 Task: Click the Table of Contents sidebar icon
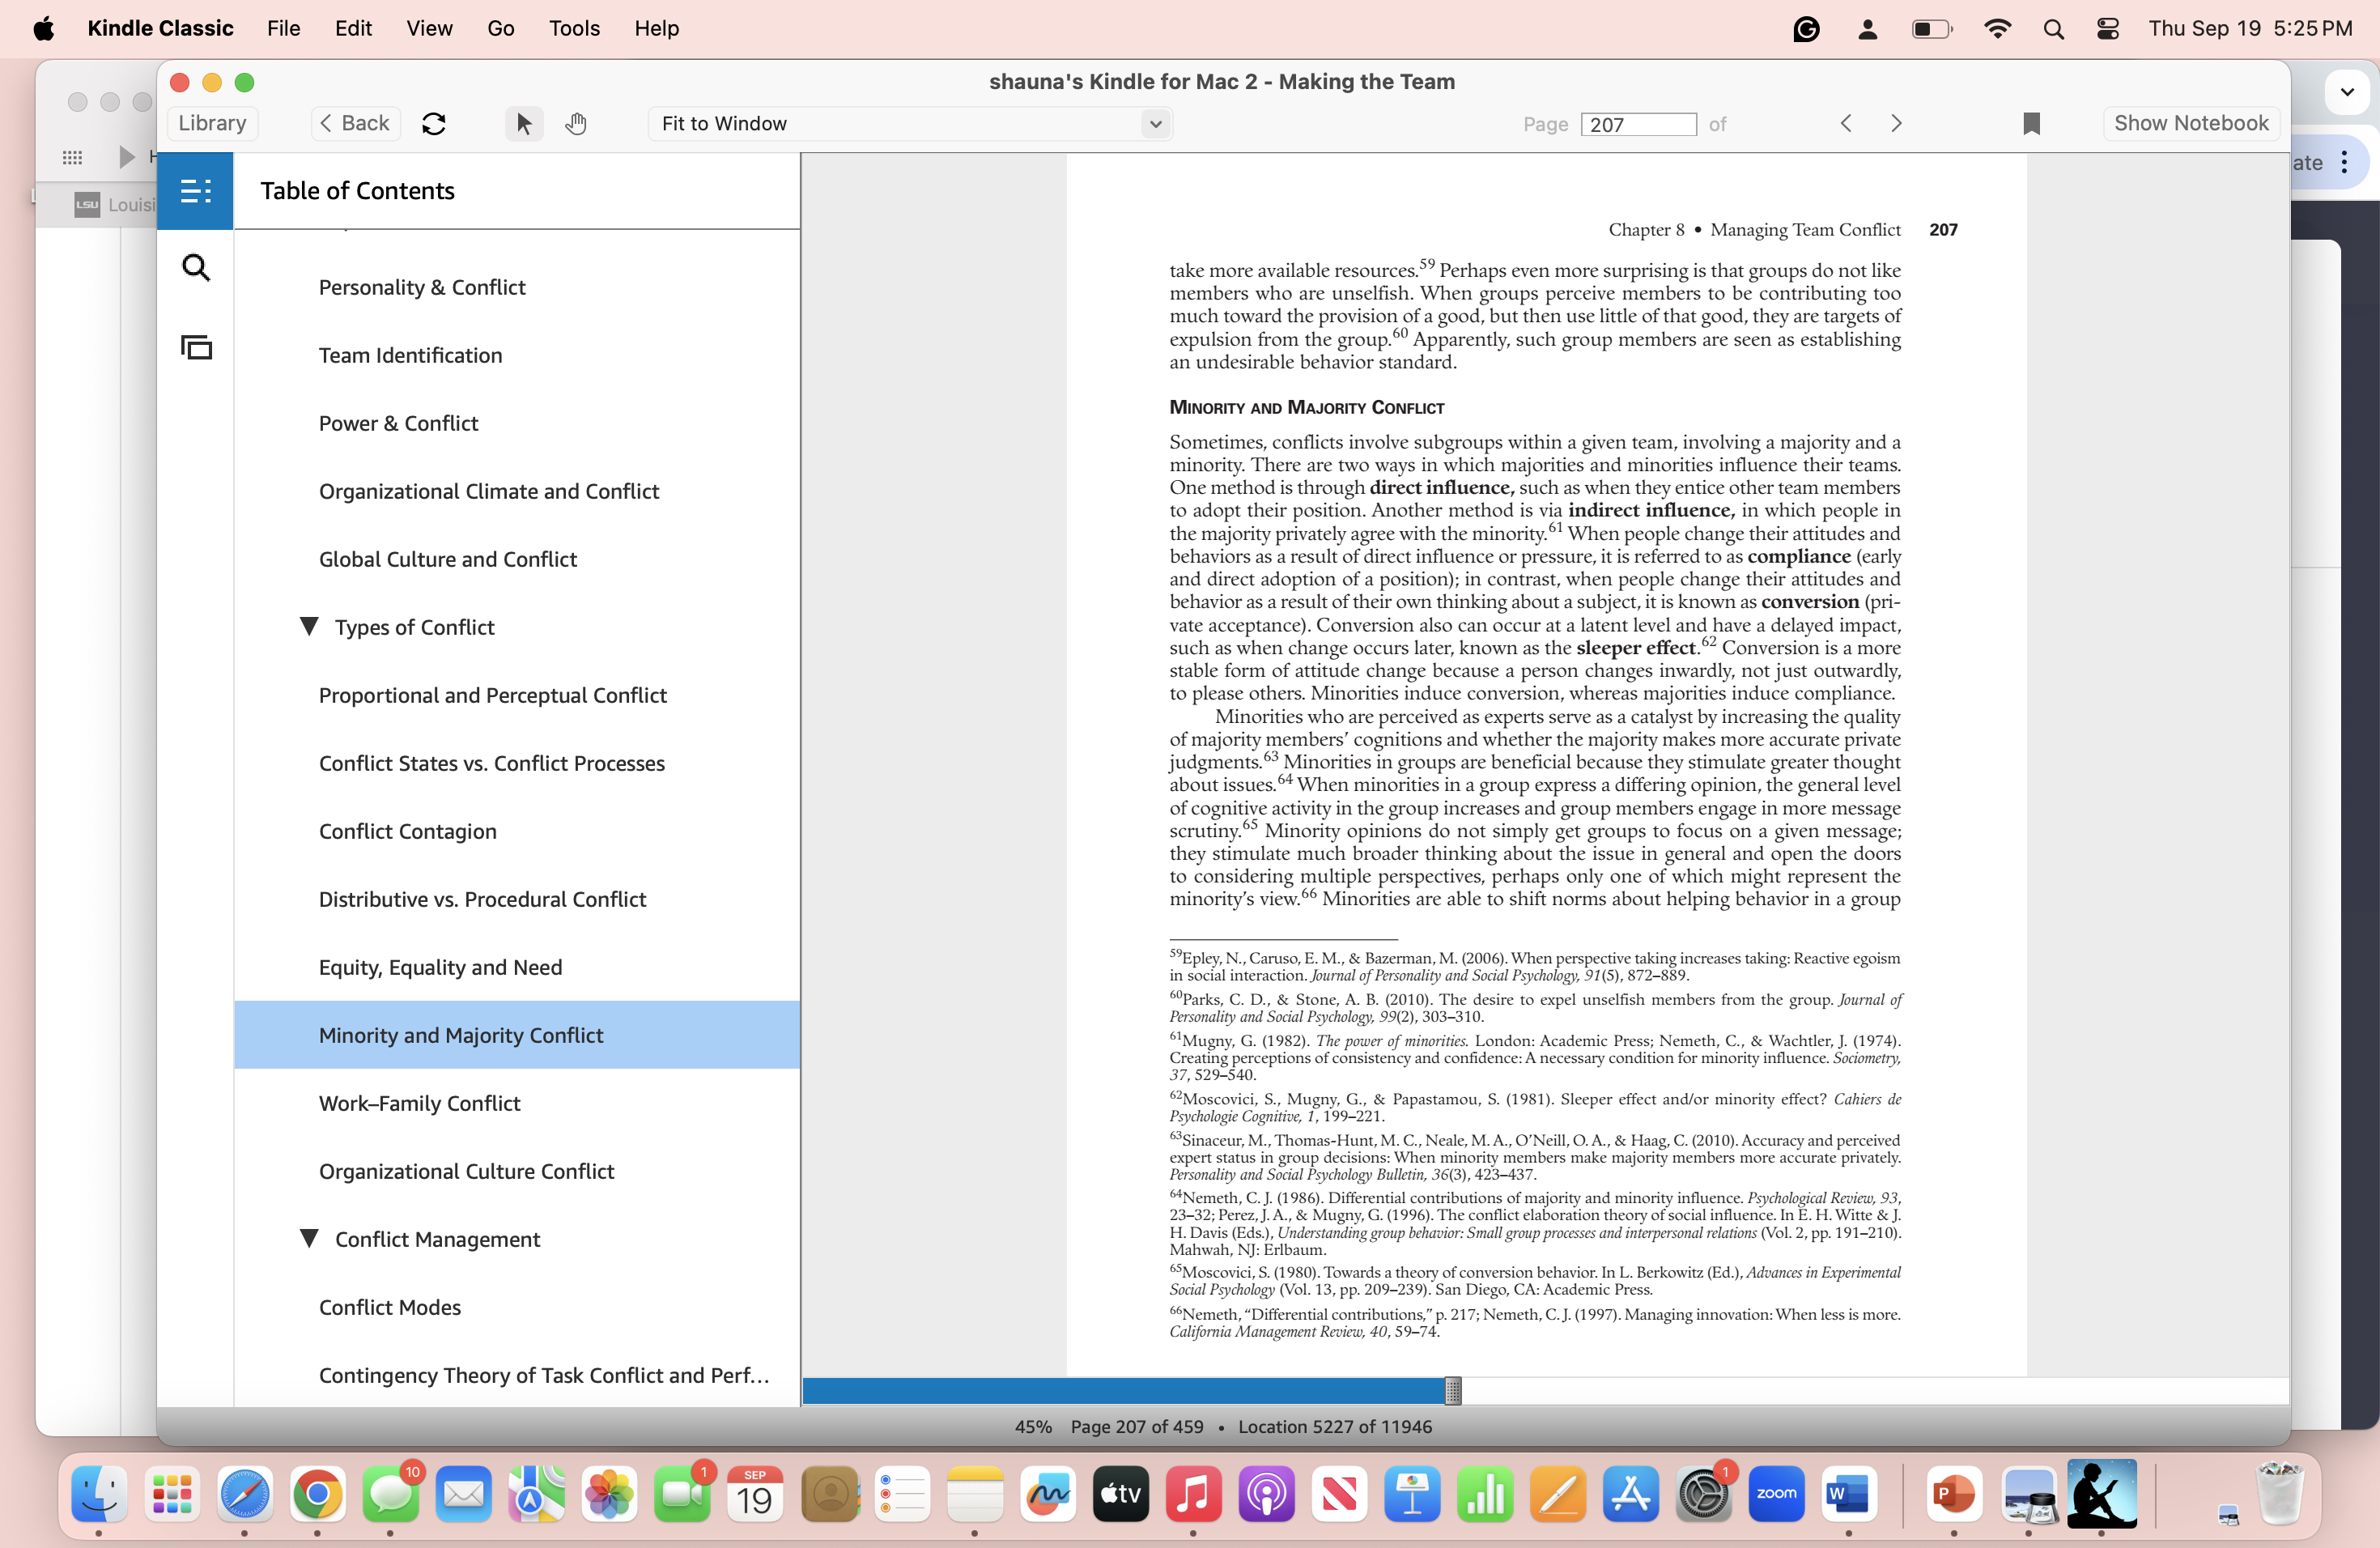coord(195,190)
